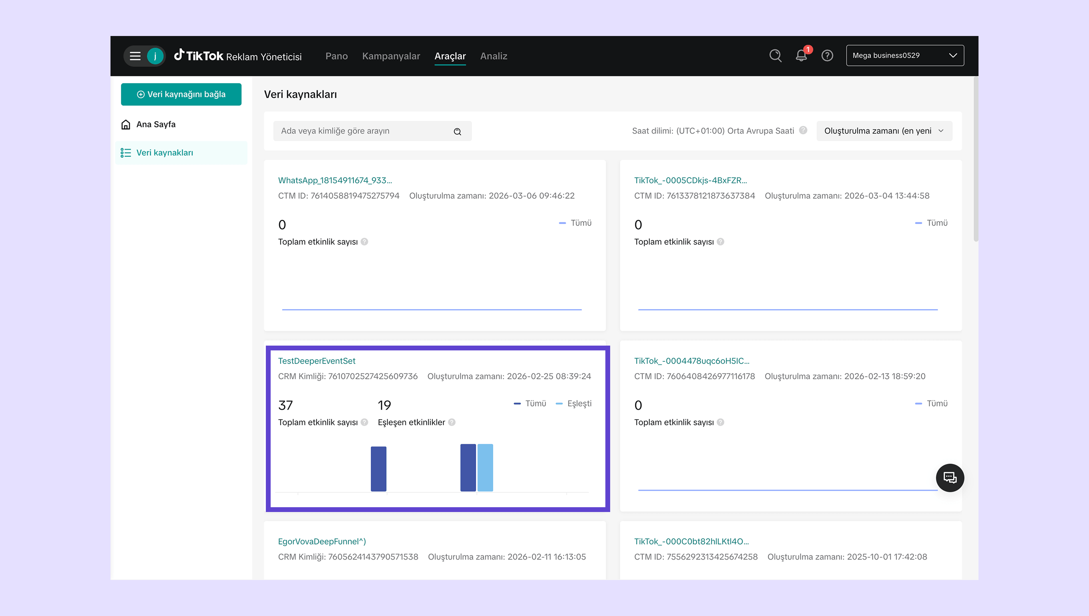Viewport: 1089px width, 616px height.
Task: Open the hamburger menu icon
Action: coord(135,56)
